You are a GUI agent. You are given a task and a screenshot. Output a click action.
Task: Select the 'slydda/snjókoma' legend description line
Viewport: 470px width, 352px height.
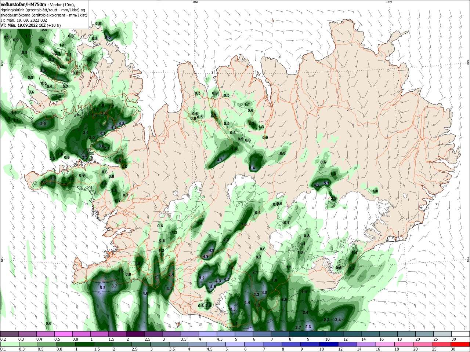(x=44, y=15)
